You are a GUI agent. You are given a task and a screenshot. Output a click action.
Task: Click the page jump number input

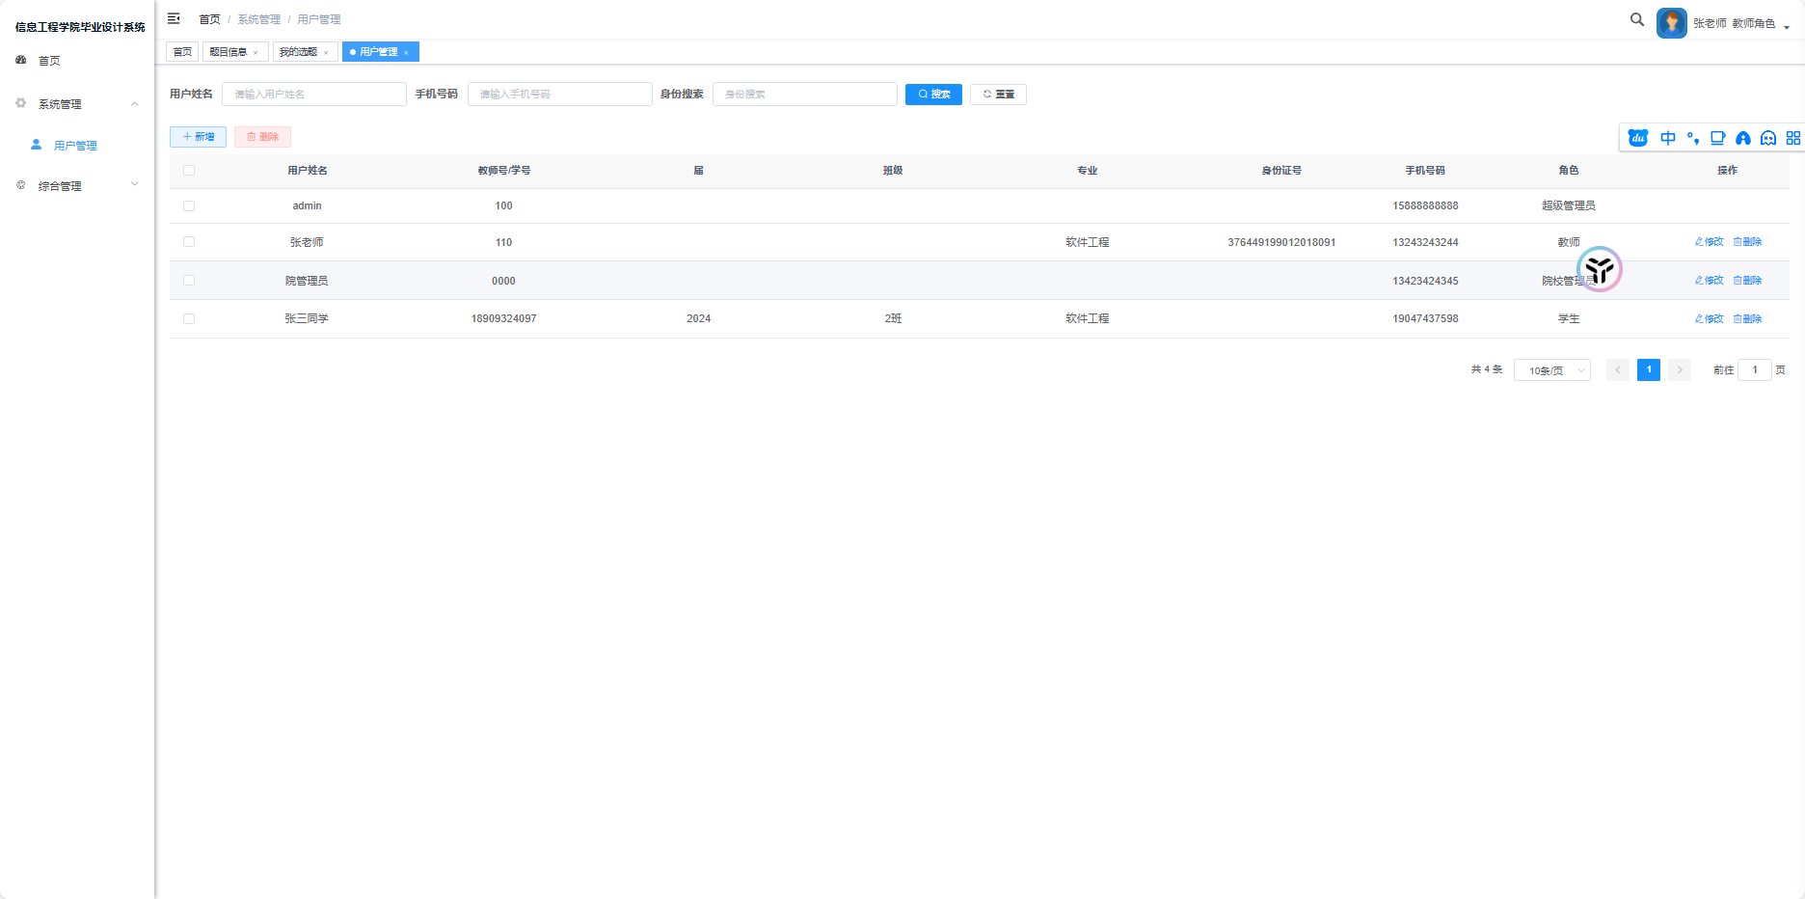click(x=1755, y=369)
